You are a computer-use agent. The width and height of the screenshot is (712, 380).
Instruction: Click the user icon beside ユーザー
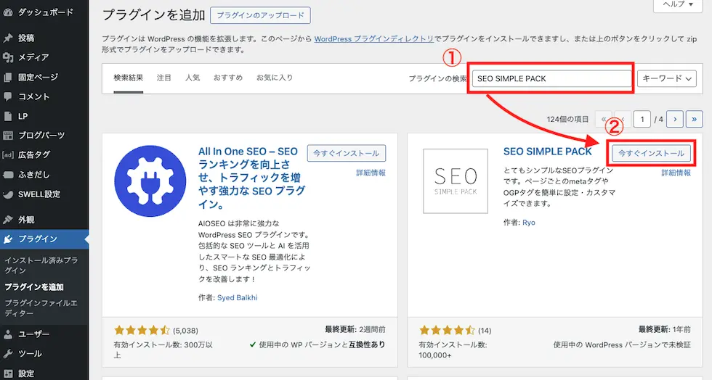click(7, 334)
